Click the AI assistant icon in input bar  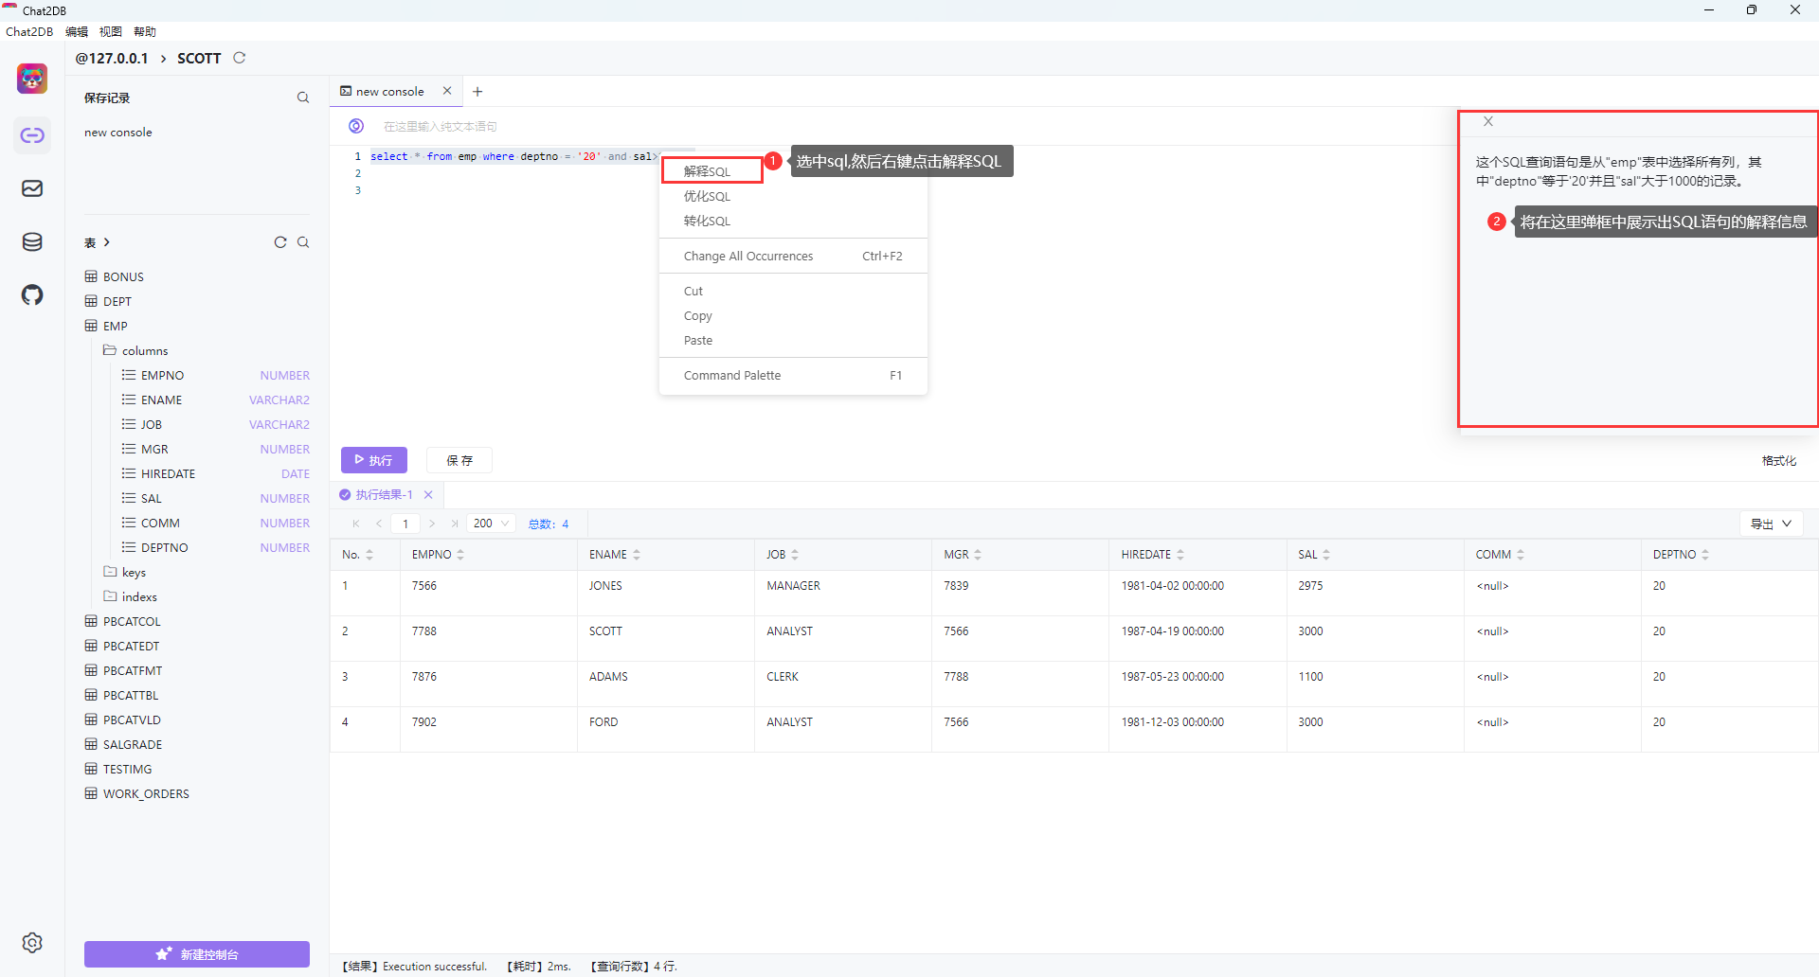pyautogui.click(x=356, y=126)
